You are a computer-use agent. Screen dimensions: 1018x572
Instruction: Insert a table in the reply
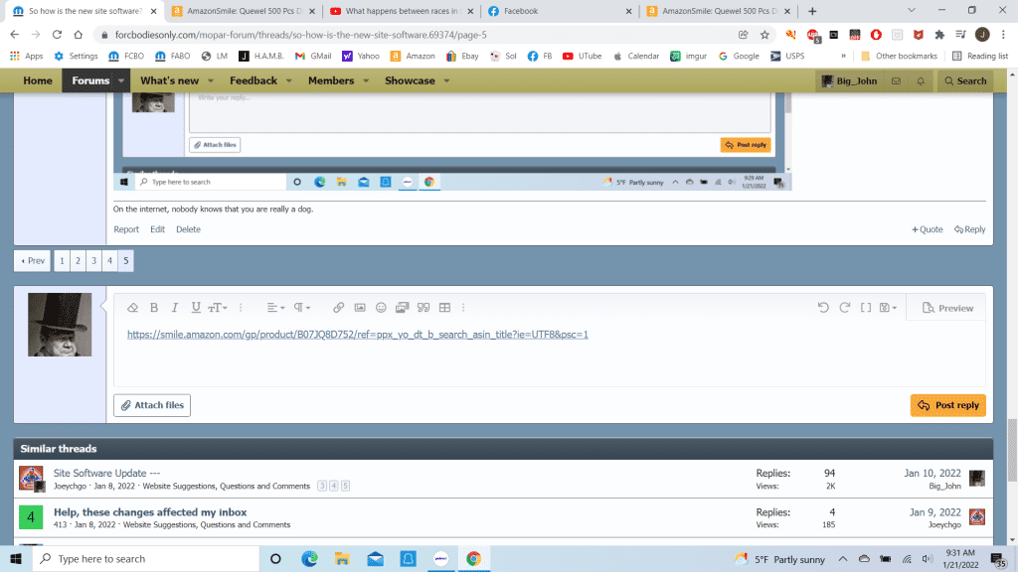pos(444,308)
